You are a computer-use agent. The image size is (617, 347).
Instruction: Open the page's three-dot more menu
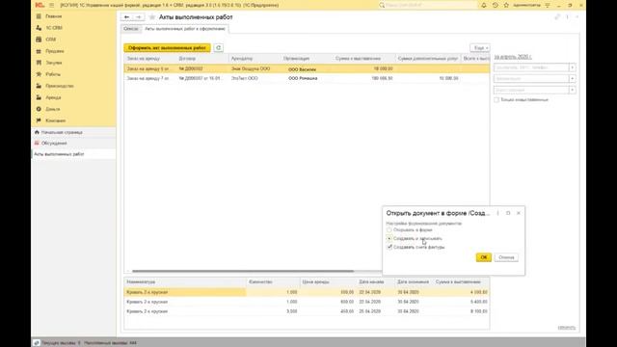[x=567, y=17]
